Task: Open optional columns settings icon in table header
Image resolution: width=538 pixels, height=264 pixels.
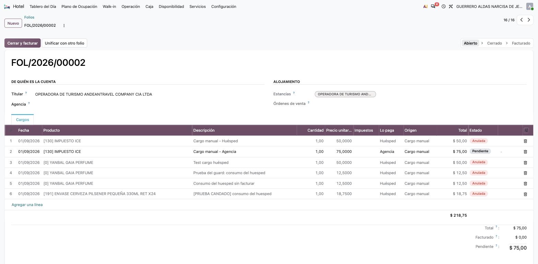Action: pyautogui.click(x=526, y=130)
